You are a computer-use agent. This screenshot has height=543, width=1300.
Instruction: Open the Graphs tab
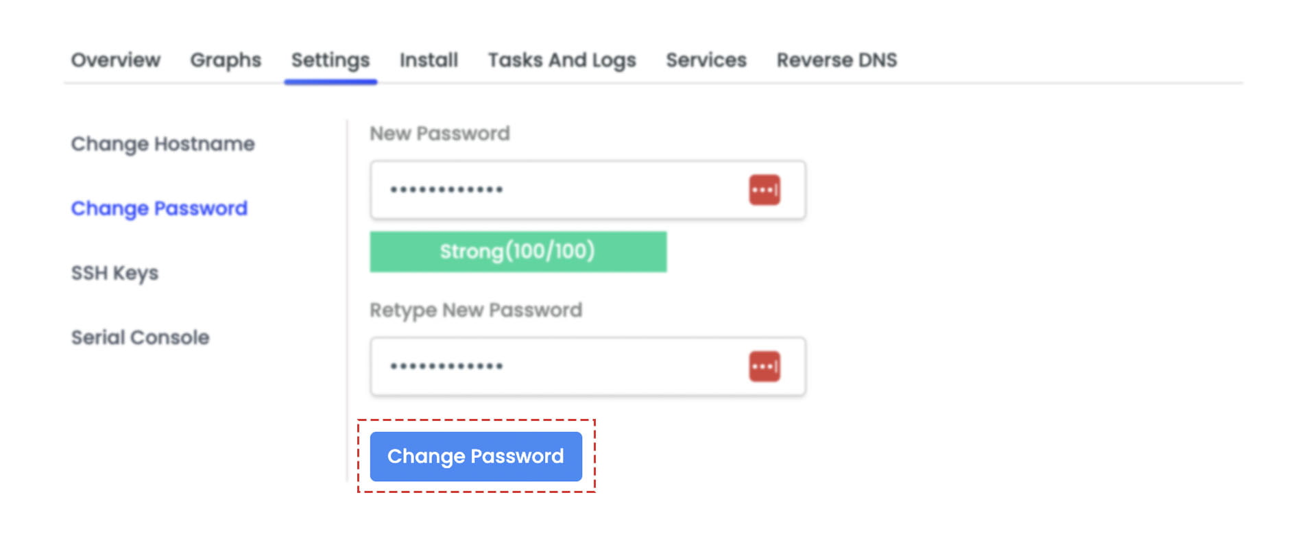tap(225, 60)
